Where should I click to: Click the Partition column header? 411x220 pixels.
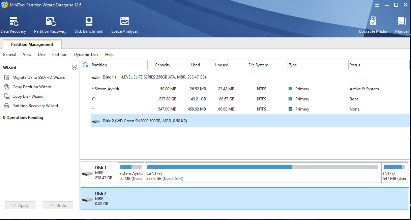click(x=119, y=65)
